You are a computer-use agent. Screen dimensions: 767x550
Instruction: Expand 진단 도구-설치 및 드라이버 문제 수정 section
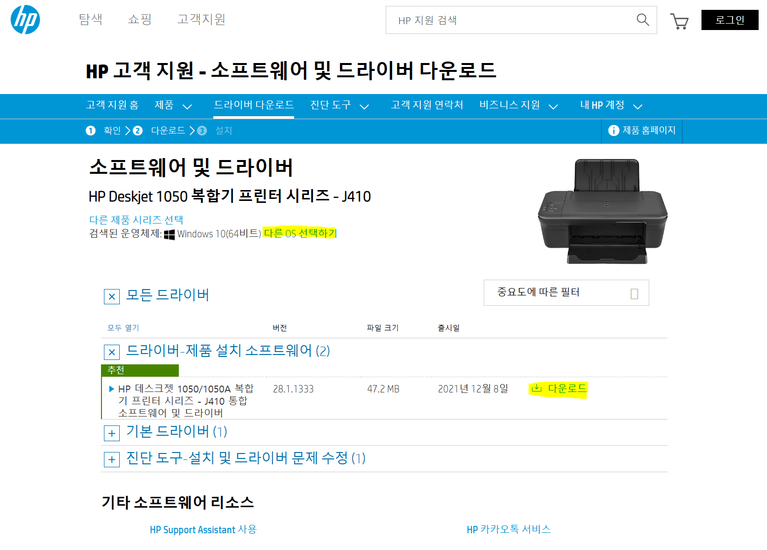pos(112,459)
